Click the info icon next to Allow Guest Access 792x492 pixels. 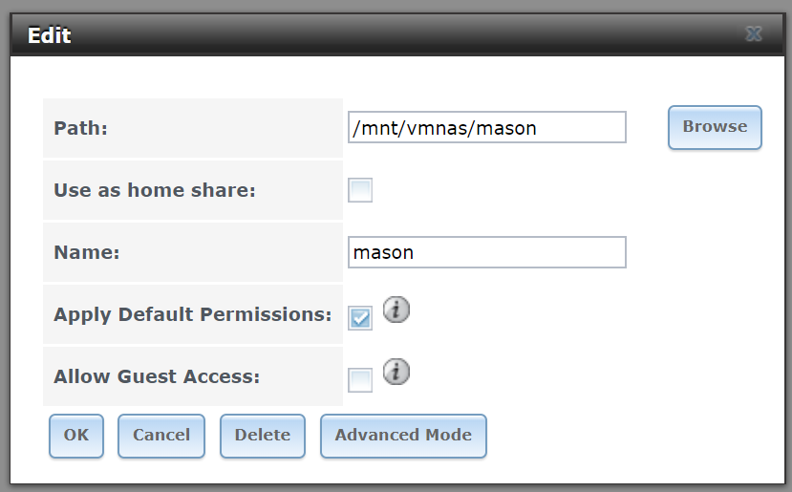click(396, 372)
